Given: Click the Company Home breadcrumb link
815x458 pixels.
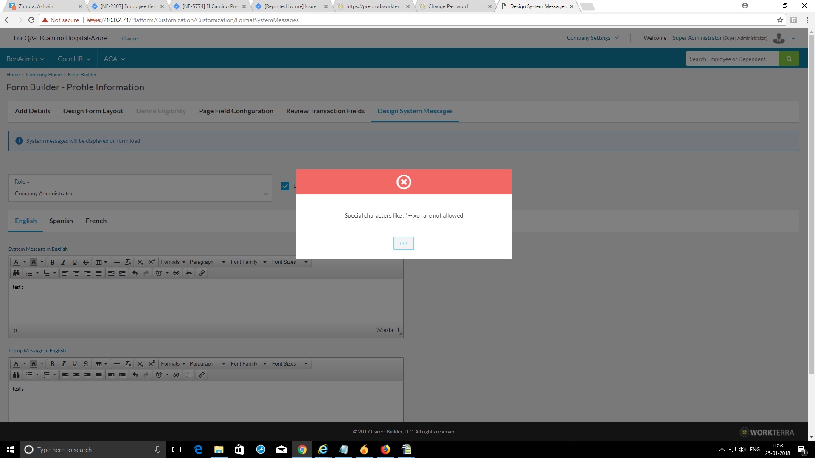Looking at the screenshot, I should (44, 75).
